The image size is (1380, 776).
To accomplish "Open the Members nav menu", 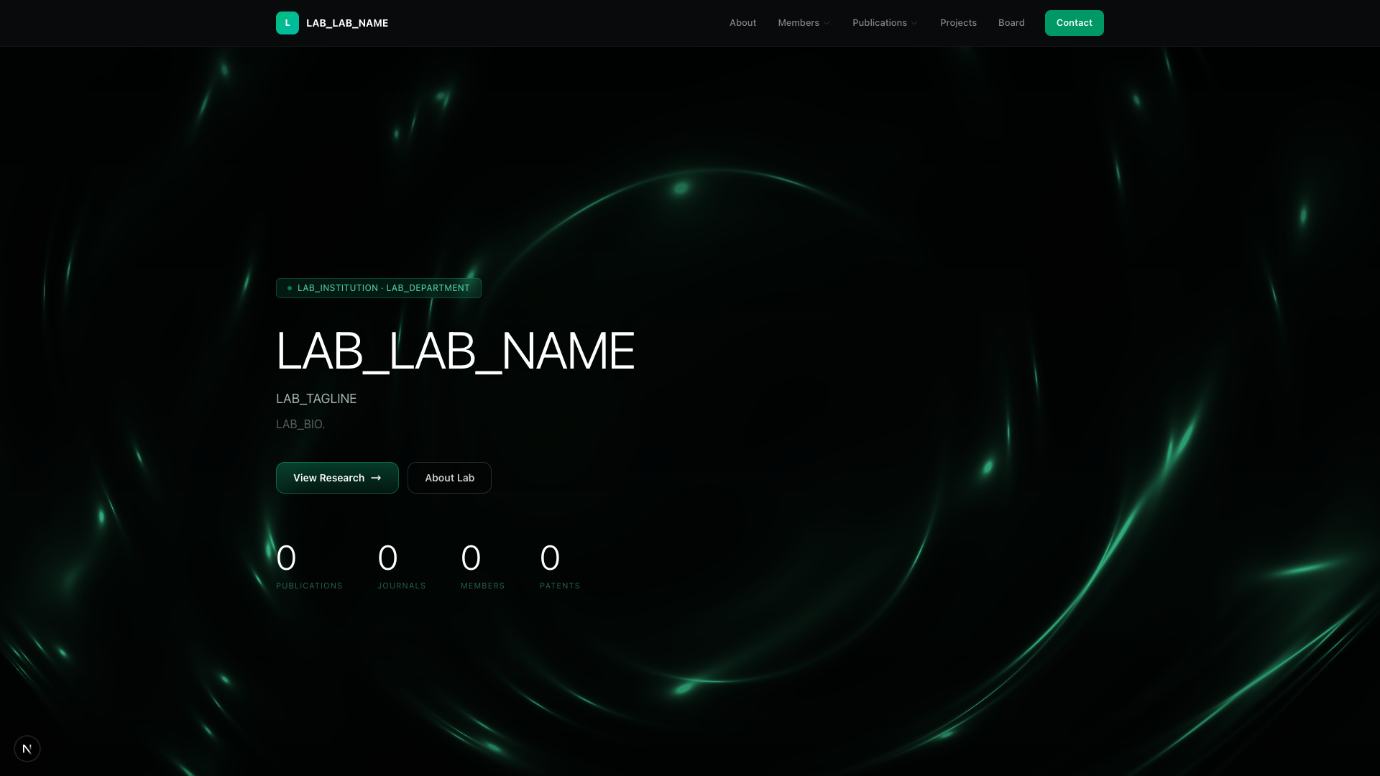I will coord(798,23).
